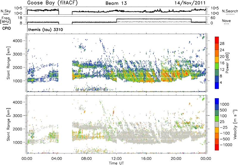Pick the gray -25 to 25 Velocity color segment
The width and height of the screenshot is (238, 165).
tap(217, 124)
